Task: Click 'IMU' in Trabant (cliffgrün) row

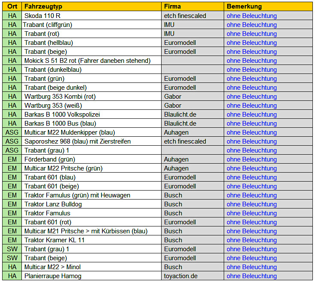Action: pyautogui.click(x=169, y=25)
